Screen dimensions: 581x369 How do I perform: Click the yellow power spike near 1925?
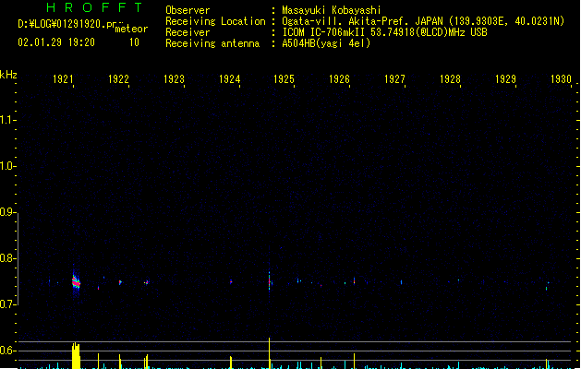(270, 353)
